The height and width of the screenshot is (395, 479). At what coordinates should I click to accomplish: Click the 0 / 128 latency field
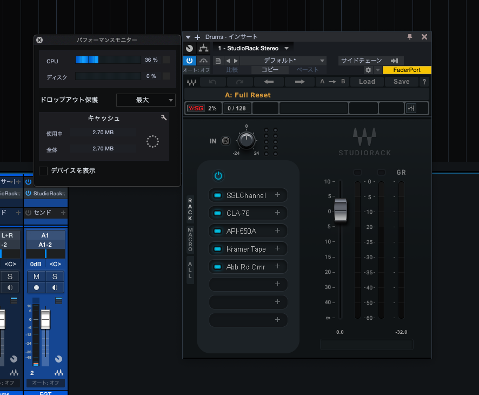(x=237, y=108)
